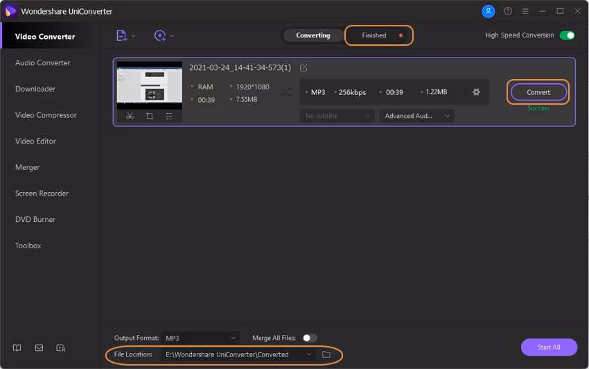This screenshot has height=369, width=589.
Task: Toggle High Speed Conversion switch
Action: point(568,35)
